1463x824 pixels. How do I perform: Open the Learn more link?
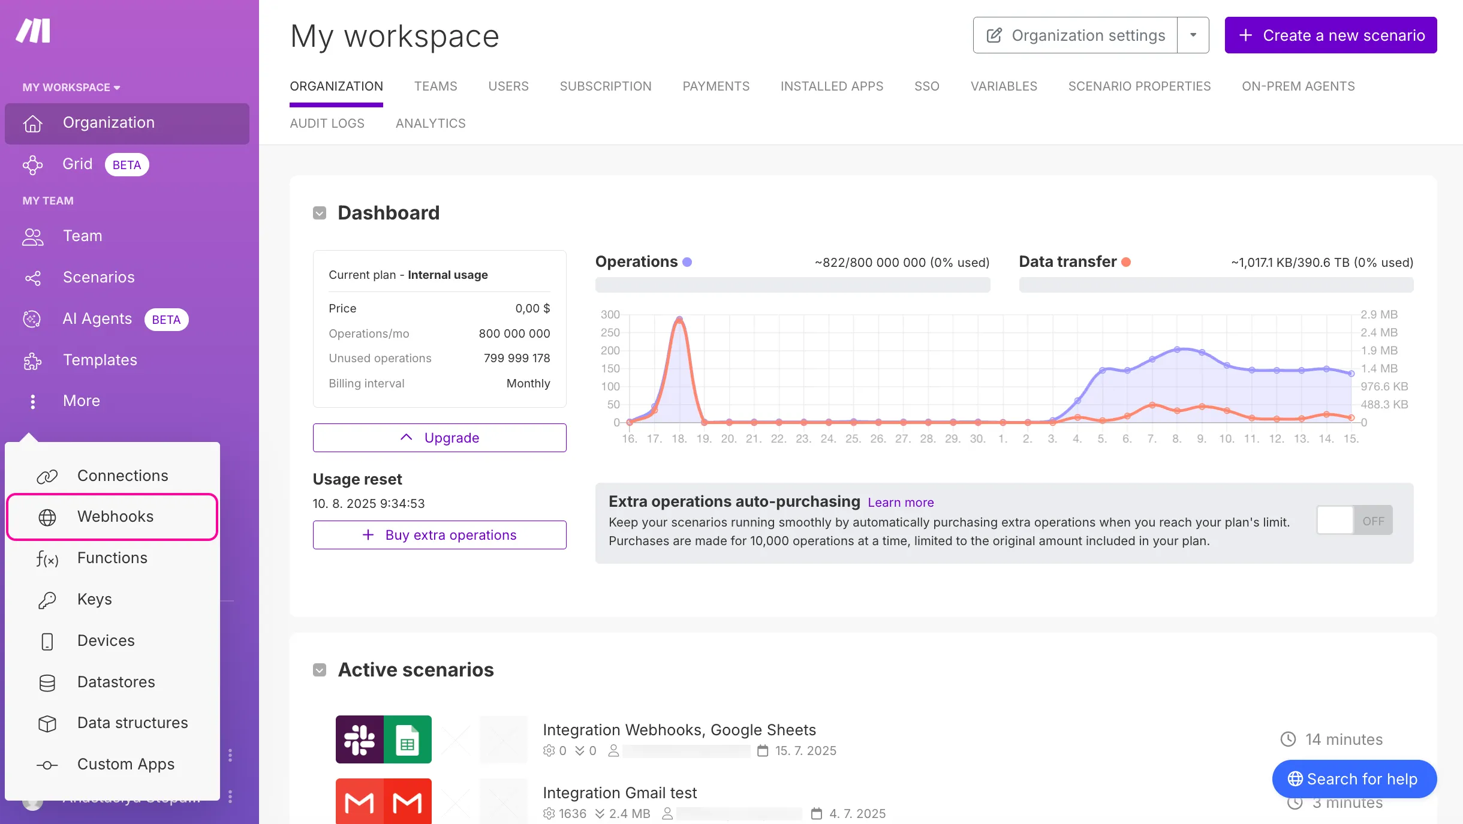tap(900, 503)
